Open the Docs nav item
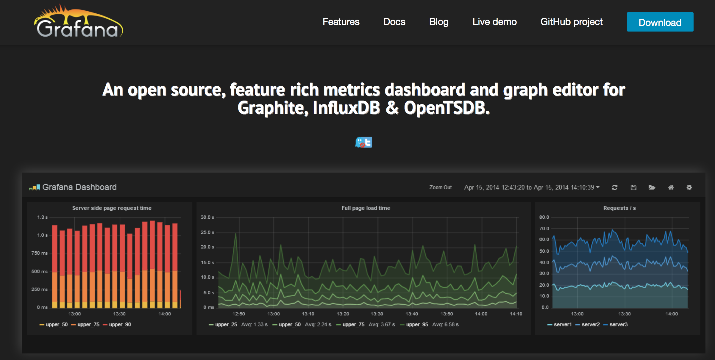Screen dimensions: 715x360 [394, 22]
